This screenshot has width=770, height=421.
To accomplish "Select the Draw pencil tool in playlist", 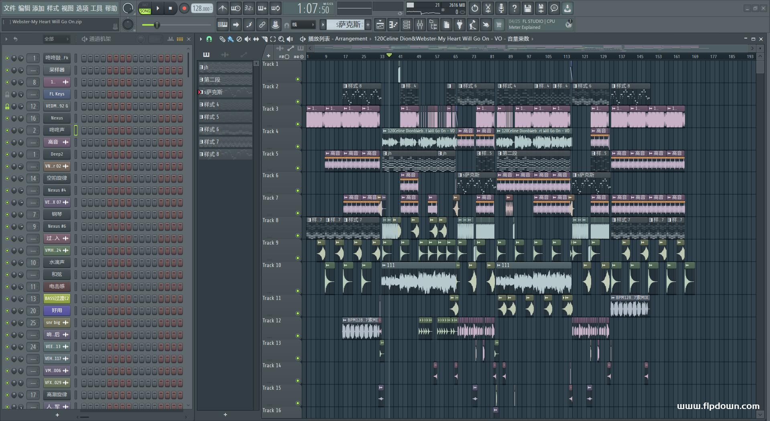I will 222,39.
